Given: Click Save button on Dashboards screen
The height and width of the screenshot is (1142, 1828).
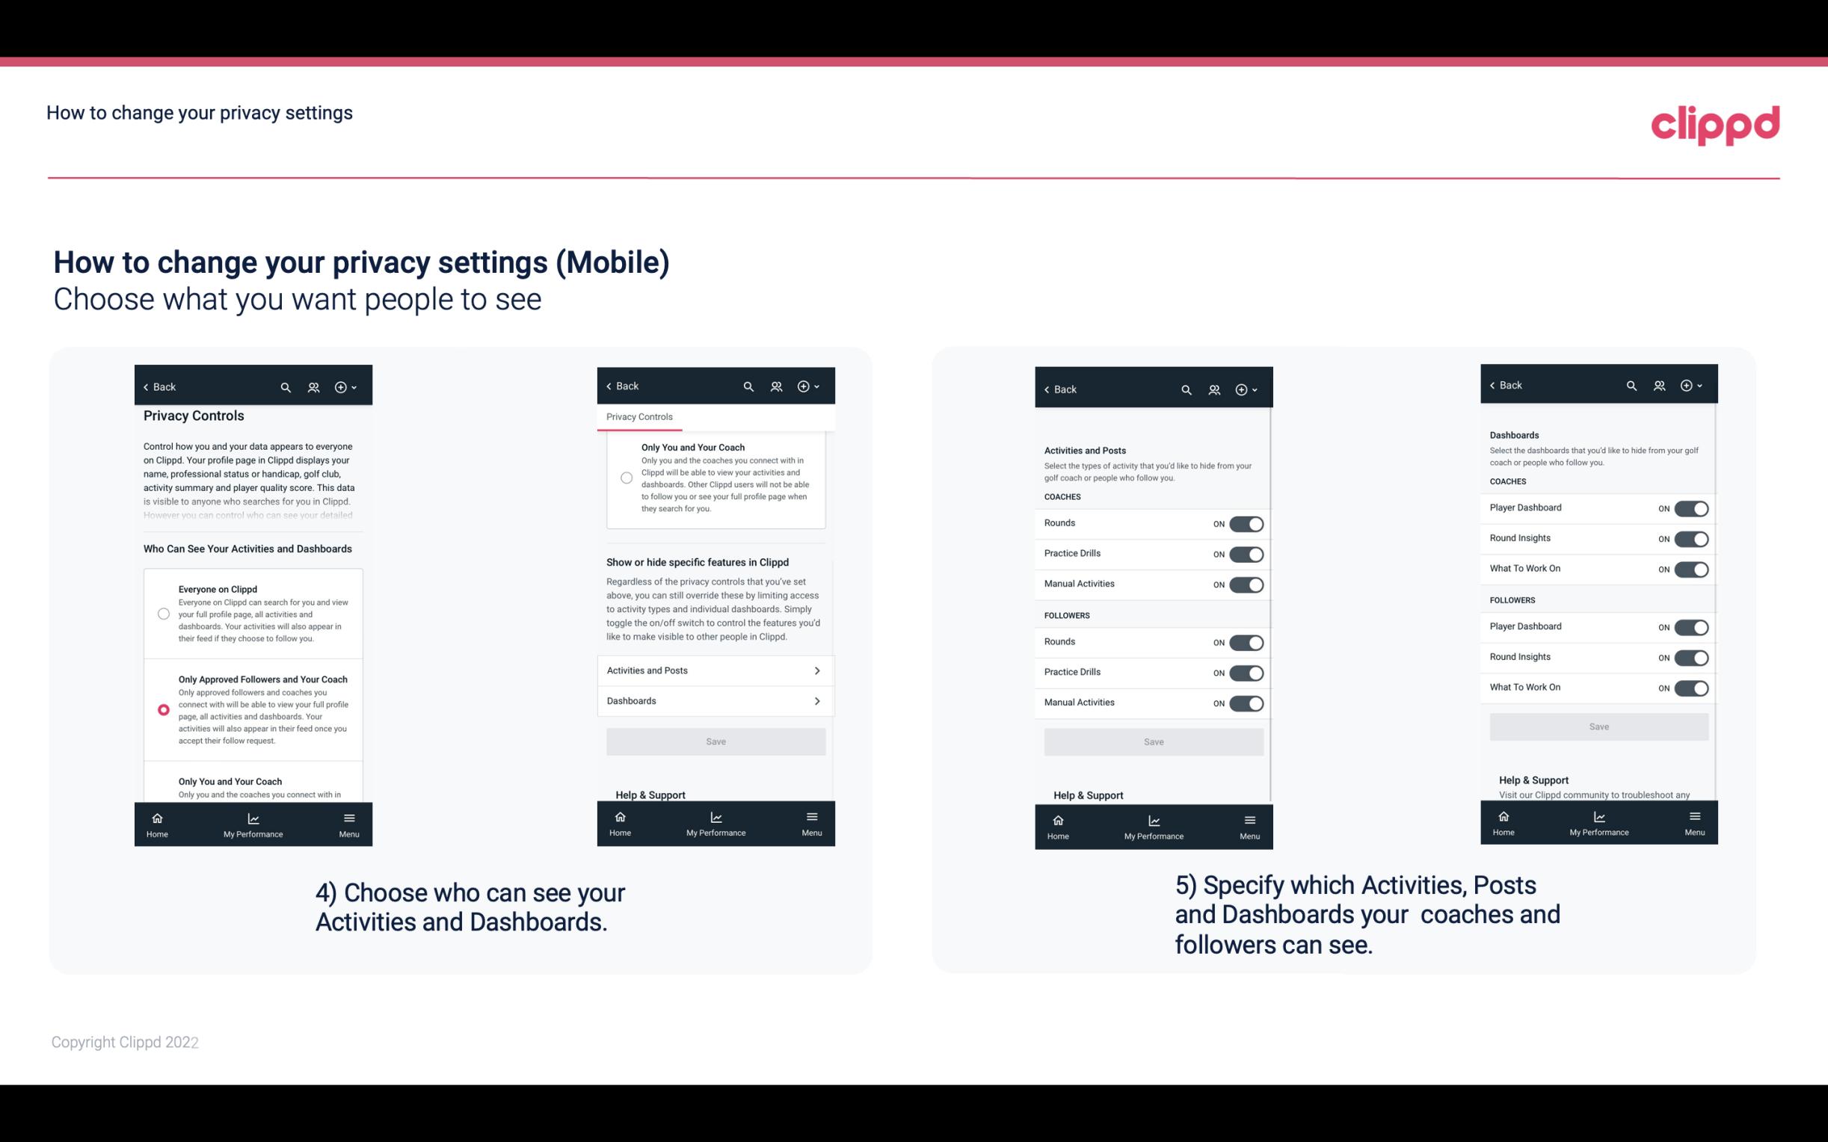Looking at the screenshot, I should click(x=1598, y=726).
